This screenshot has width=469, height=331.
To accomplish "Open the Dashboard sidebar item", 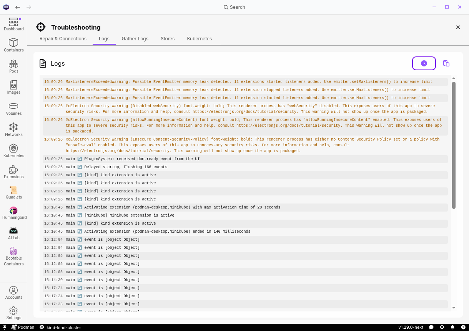I will tap(13, 24).
